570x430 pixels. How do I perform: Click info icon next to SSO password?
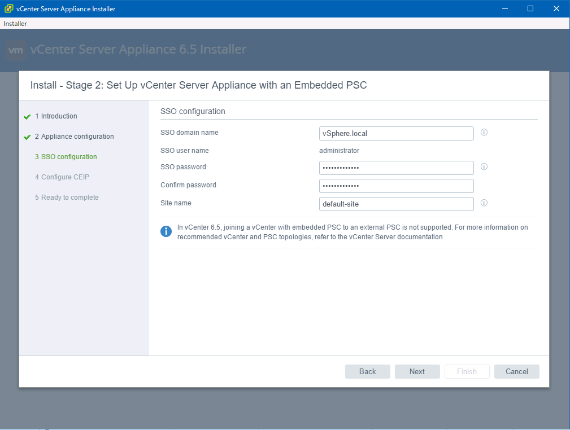pyautogui.click(x=484, y=166)
